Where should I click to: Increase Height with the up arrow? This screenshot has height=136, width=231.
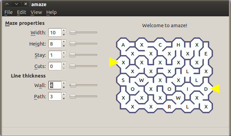click(64, 42)
